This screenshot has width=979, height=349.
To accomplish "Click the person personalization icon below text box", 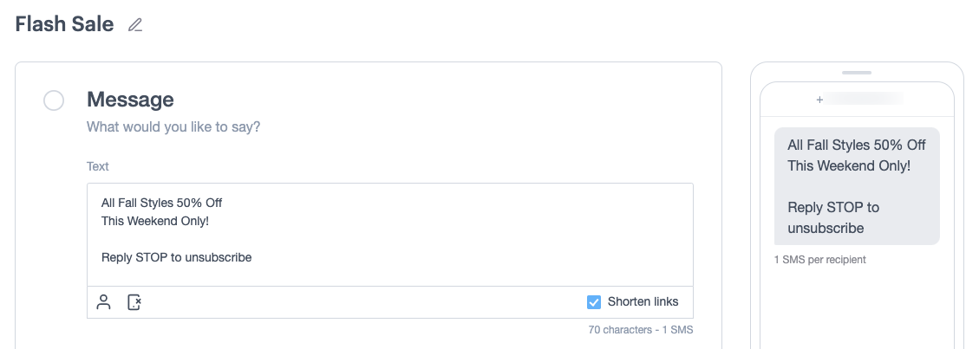I will point(104,302).
